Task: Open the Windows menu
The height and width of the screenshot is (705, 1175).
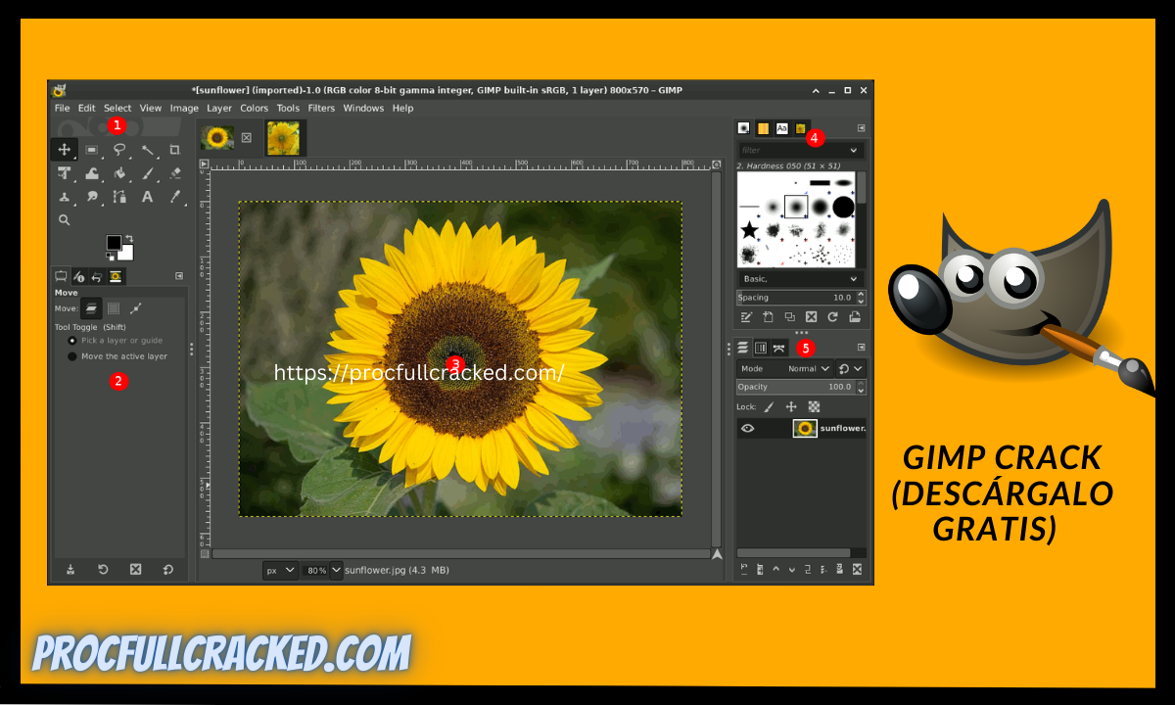Action: pyautogui.click(x=363, y=108)
